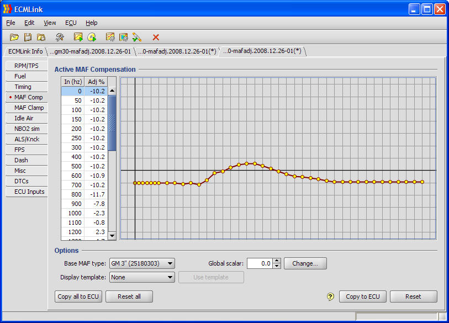449x323 pixels.
Task: Click the wrench tools toolbar icon
Action: [60, 37]
